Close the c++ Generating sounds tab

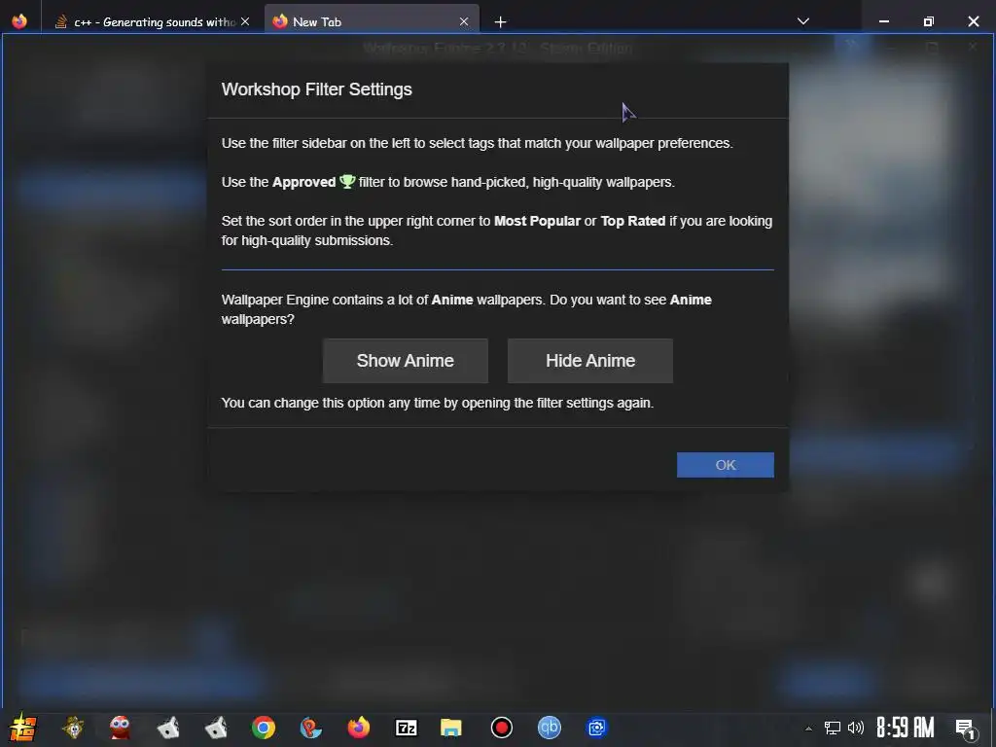tap(245, 22)
